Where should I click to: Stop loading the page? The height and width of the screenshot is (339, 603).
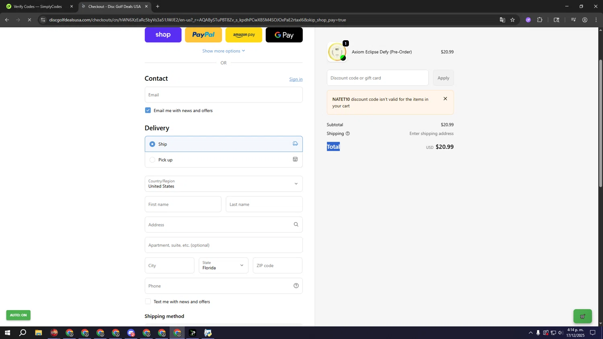click(x=29, y=20)
